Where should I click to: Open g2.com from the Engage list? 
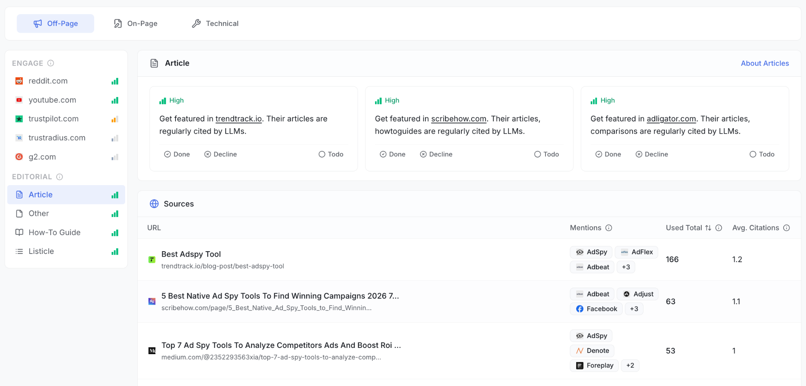(x=66, y=157)
